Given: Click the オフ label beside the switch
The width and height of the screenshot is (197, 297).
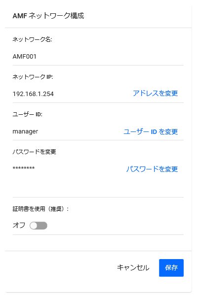Looking at the screenshot, I should (19, 225).
